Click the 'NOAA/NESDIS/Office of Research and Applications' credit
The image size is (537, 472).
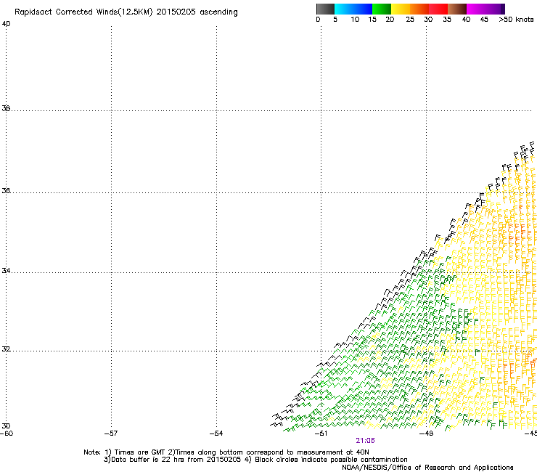tap(427, 468)
